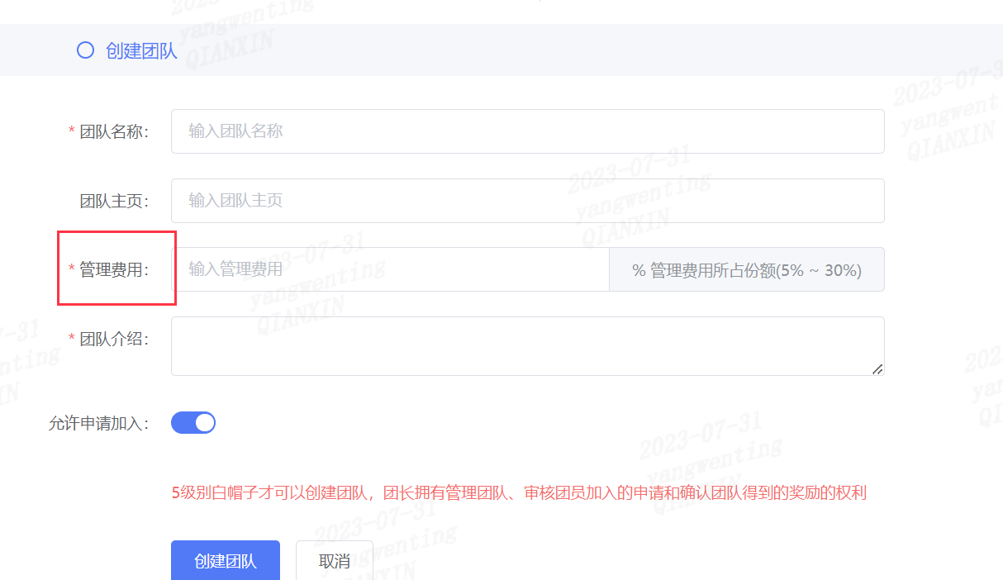Click the 创建团队 section header title
The width and height of the screenshot is (1003, 580).
(x=141, y=51)
